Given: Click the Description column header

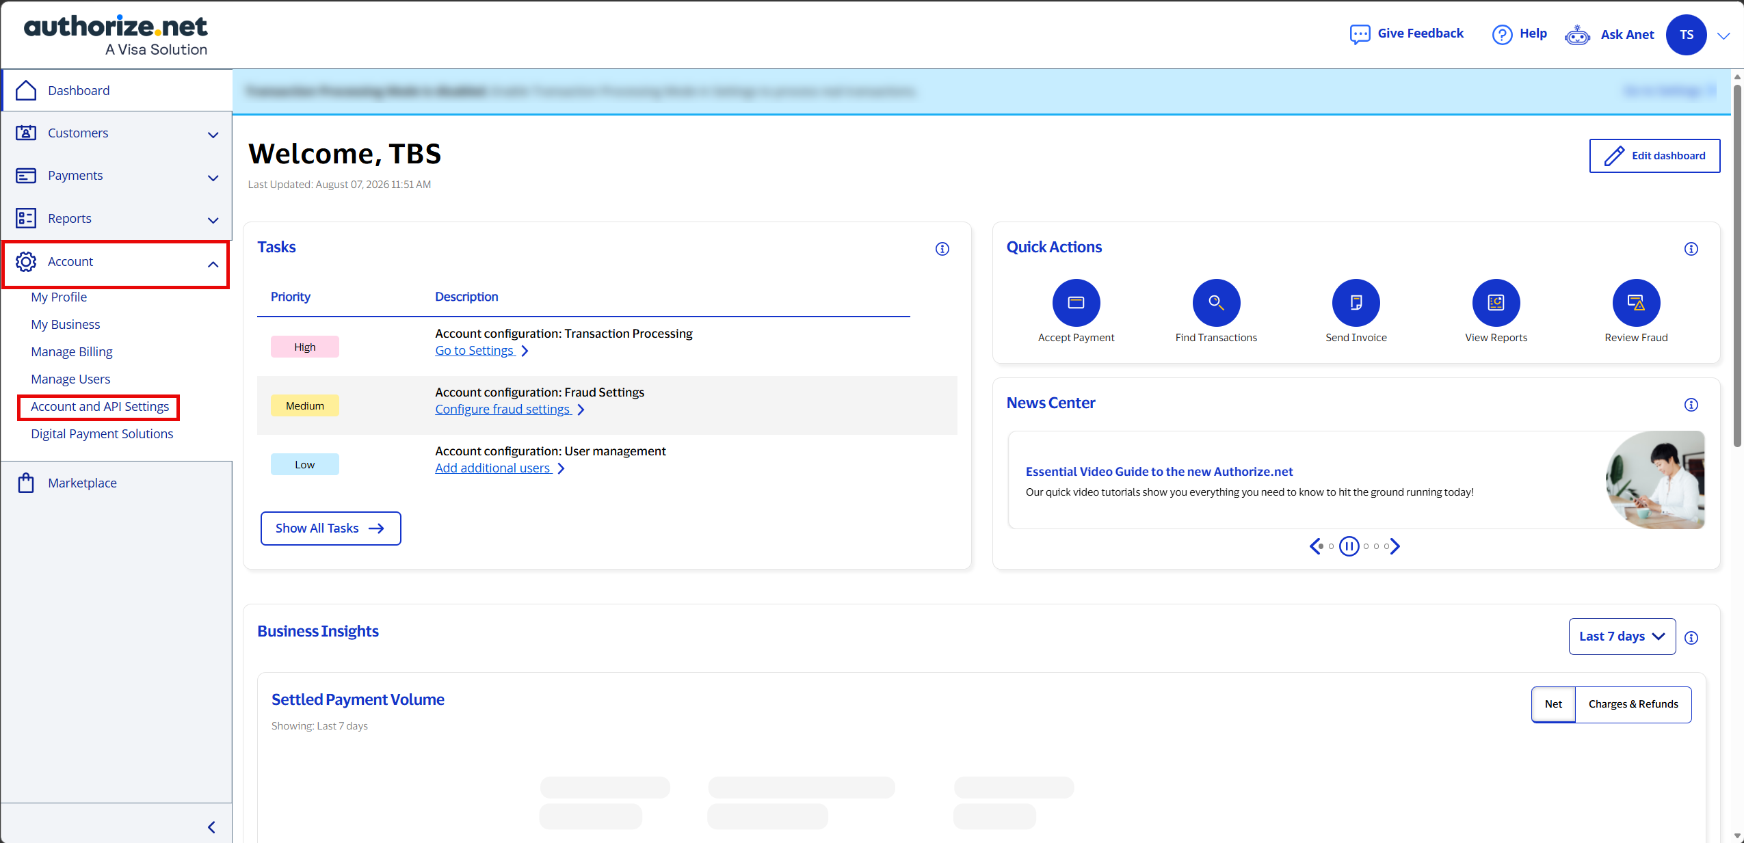Looking at the screenshot, I should pyautogui.click(x=466, y=297).
